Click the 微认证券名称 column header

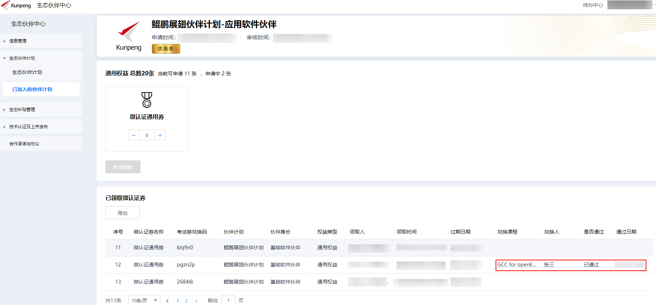click(x=149, y=232)
